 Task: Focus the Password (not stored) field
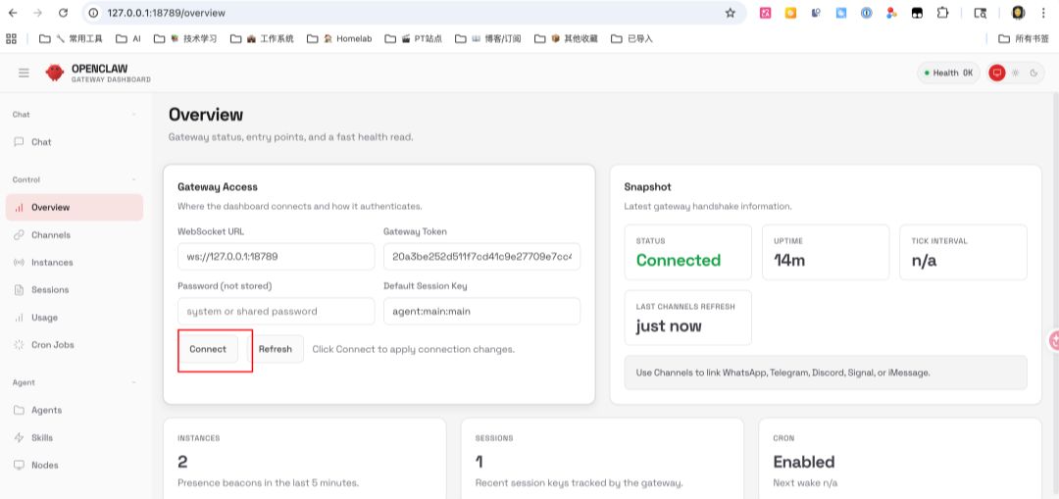click(277, 312)
